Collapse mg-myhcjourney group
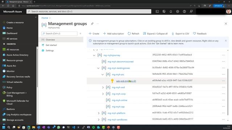This screenshot has height=130, width=232. coord(94,55)
